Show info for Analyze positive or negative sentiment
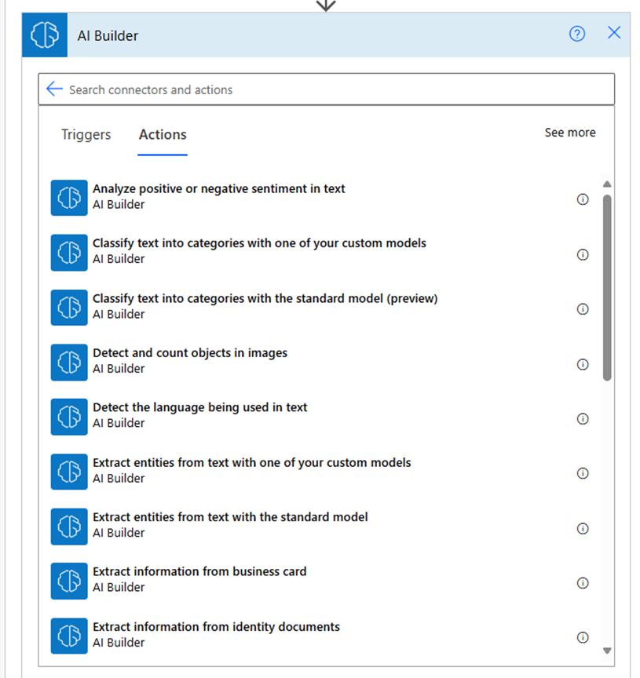640x678 pixels. [583, 199]
